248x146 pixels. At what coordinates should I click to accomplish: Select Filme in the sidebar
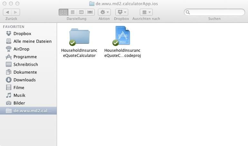click(x=28, y=87)
